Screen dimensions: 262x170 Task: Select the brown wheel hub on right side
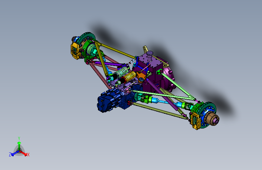coord(213,119)
